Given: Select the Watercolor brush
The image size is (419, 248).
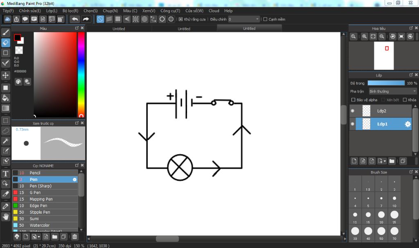Looking at the screenshot, I should pyautogui.click(x=45, y=225).
